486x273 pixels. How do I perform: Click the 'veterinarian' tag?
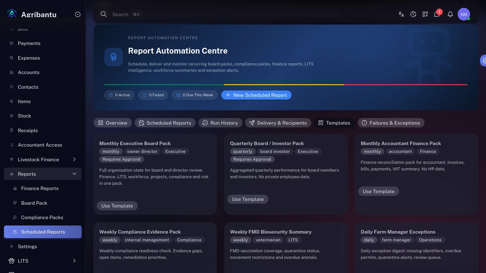[x=268, y=240]
